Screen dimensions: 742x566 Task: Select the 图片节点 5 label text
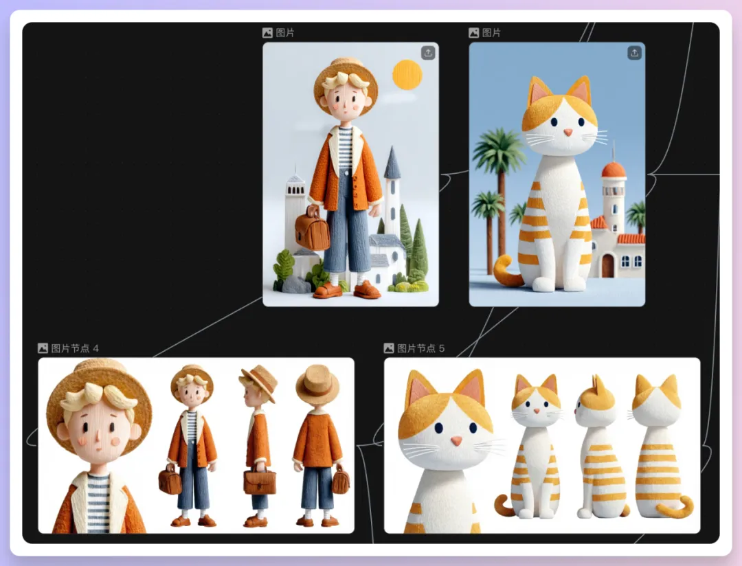420,348
